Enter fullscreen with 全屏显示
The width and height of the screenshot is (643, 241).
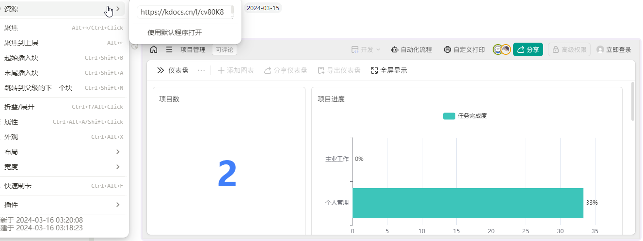tap(389, 70)
